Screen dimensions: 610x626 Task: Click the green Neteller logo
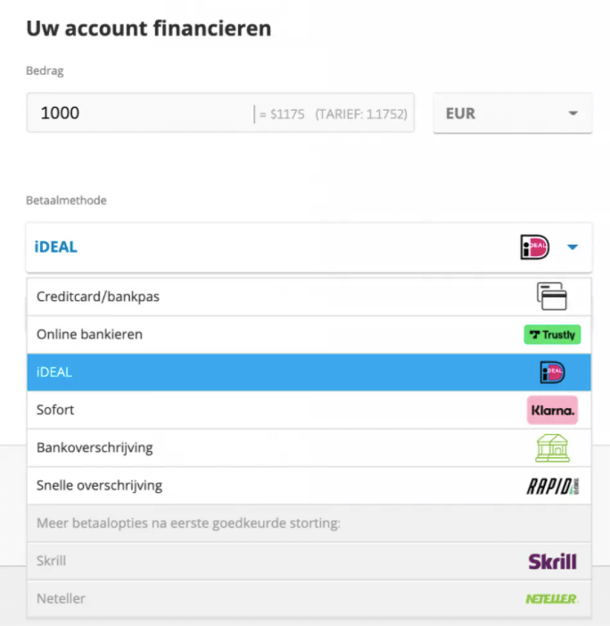[552, 599]
